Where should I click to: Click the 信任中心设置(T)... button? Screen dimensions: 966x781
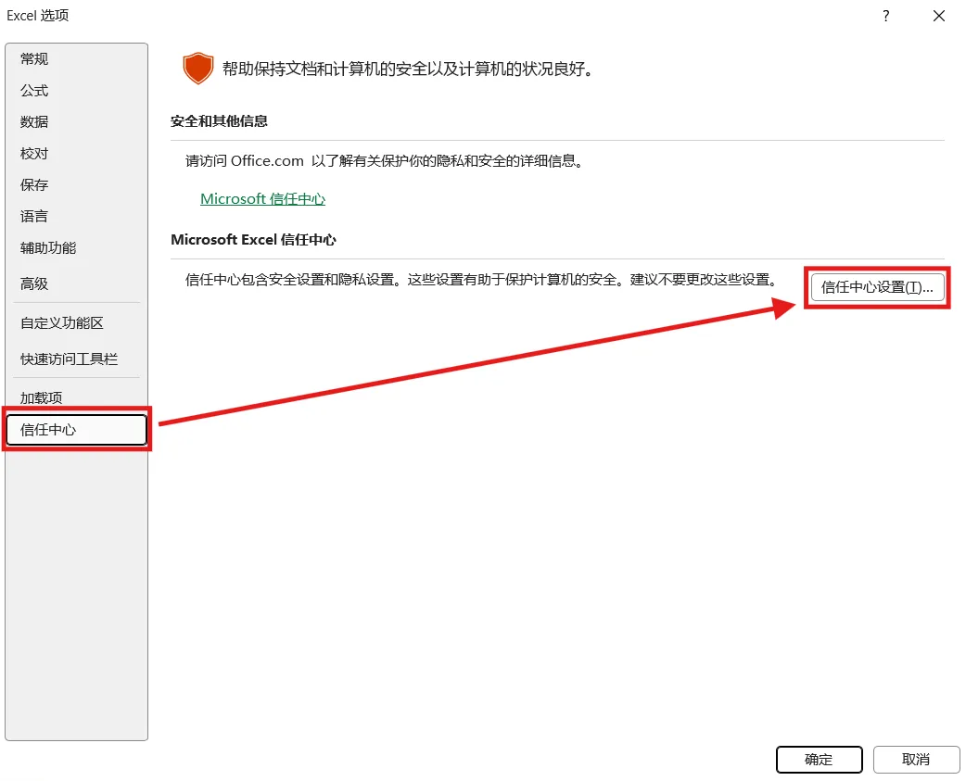pyautogui.click(x=877, y=287)
